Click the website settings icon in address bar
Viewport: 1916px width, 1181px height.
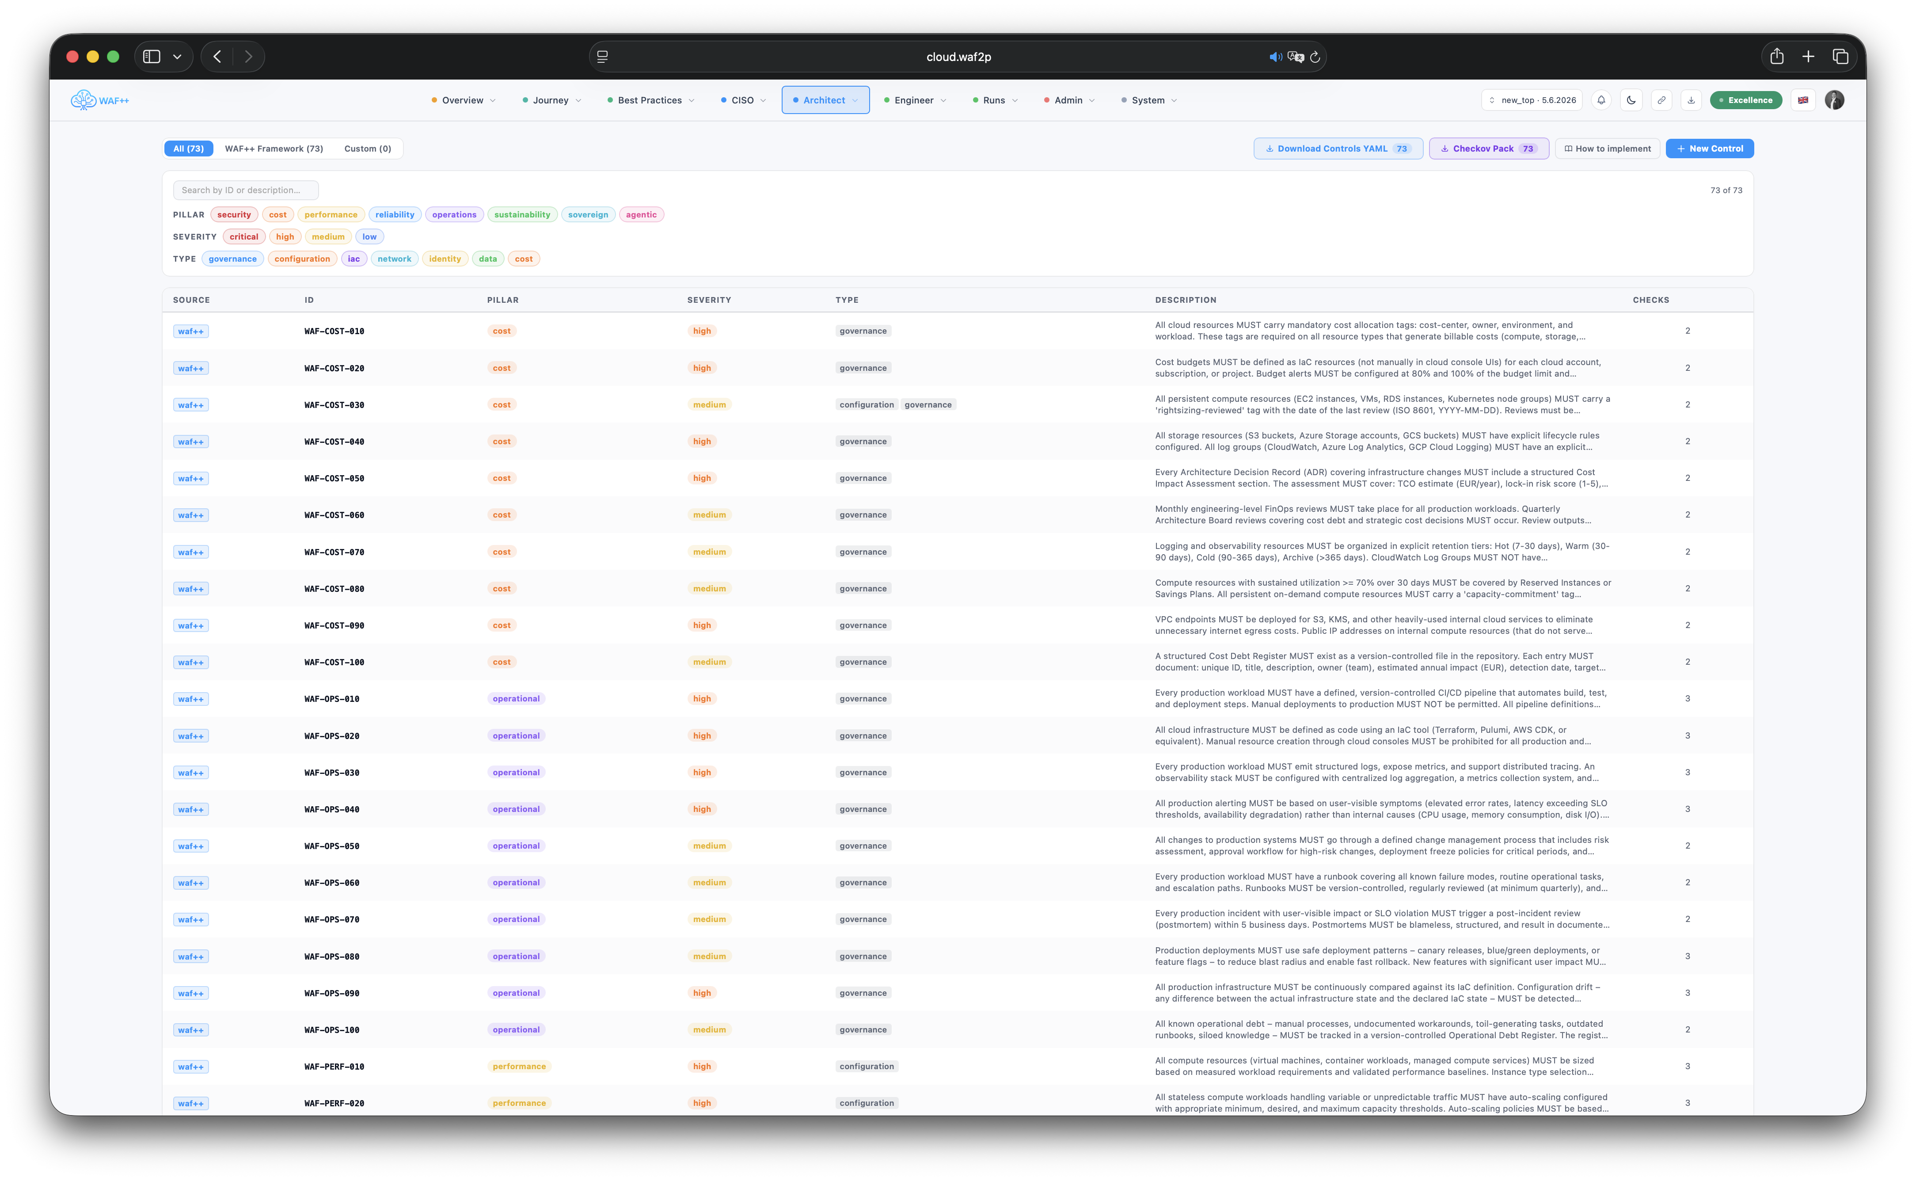point(602,57)
